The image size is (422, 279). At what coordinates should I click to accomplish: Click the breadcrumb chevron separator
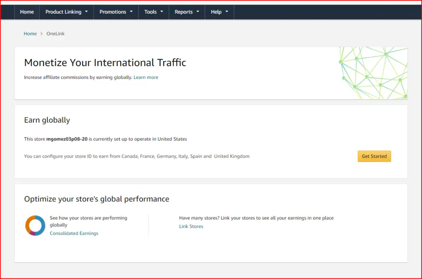point(42,34)
